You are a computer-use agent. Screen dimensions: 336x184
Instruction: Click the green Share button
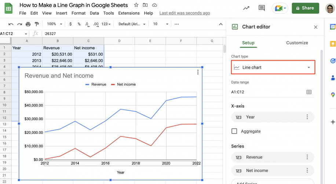click(305, 8)
